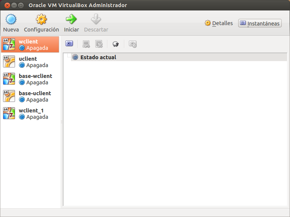Viewport: 290px width, 217px height.
Task: Click the power state icon next to Estado actual
Action: tap(75, 57)
